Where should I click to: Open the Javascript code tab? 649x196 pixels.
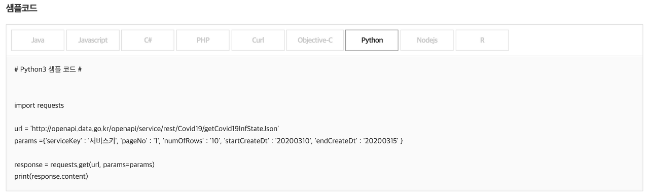click(93, 41)
